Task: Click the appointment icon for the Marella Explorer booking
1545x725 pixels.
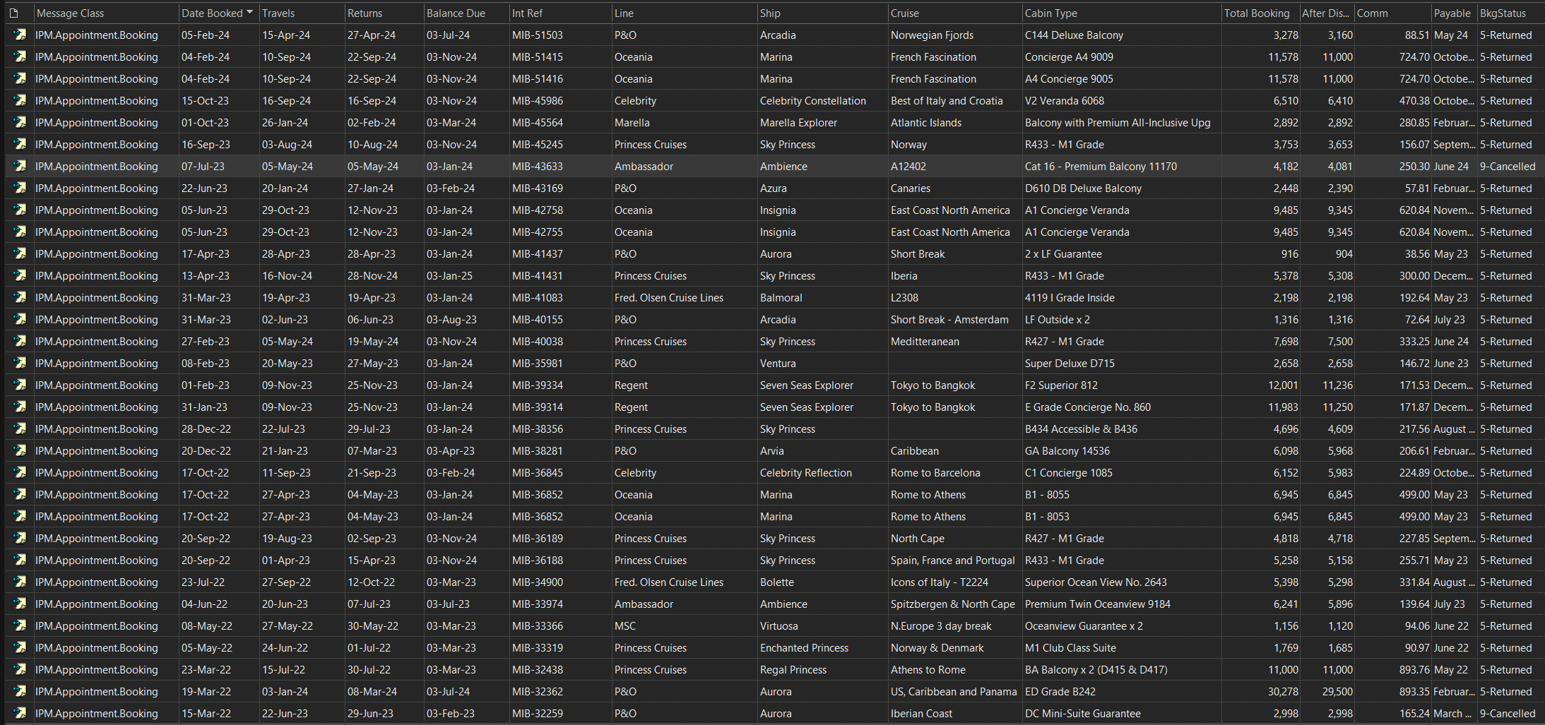Action: point(19,122)
